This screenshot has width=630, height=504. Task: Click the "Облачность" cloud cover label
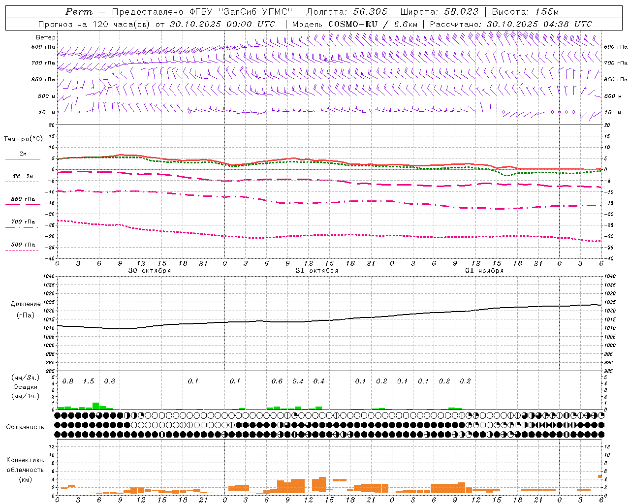pyautogui.click(x=25, y=427)
